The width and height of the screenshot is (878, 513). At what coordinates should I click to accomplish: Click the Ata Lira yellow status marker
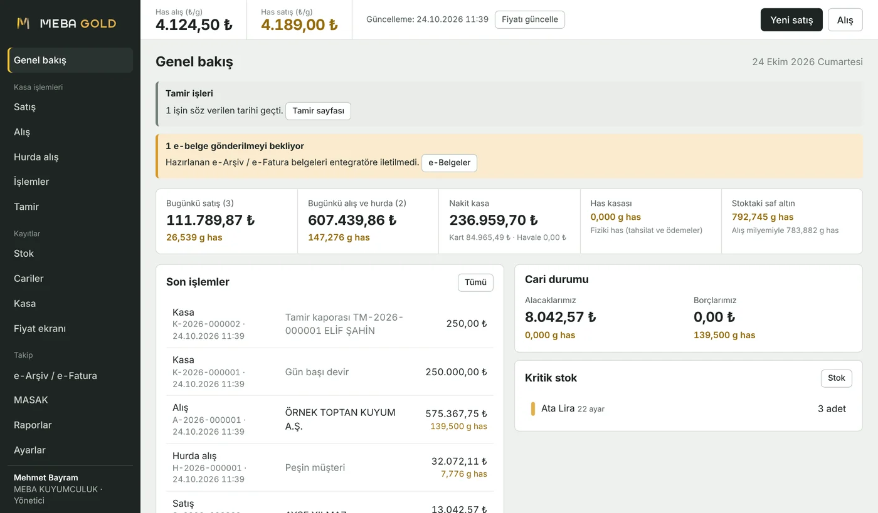pos(533,409)
